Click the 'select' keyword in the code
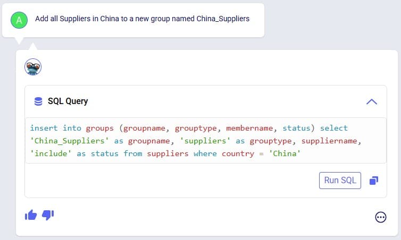The width and height of the screenshot is (401, 240). point(334,128)
